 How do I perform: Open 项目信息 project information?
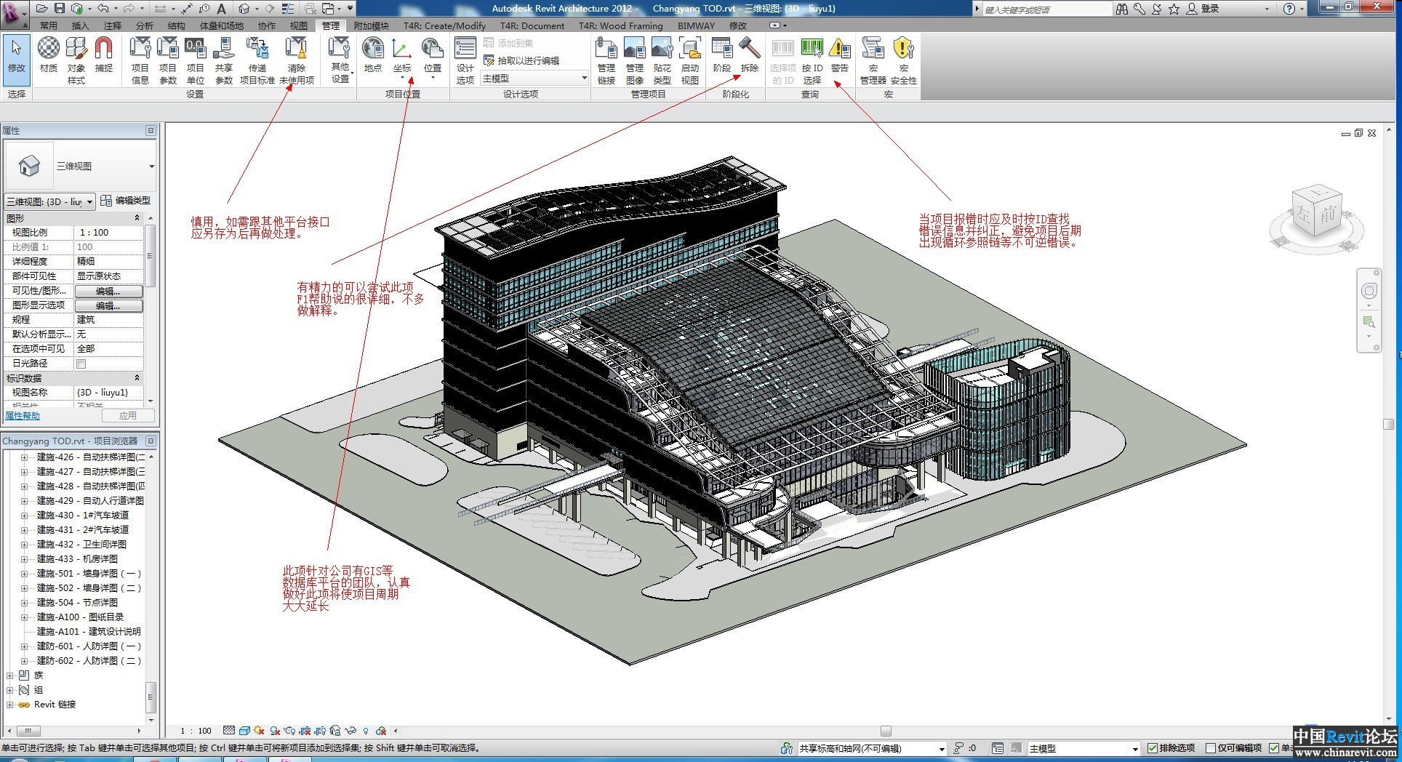(140, 60)
